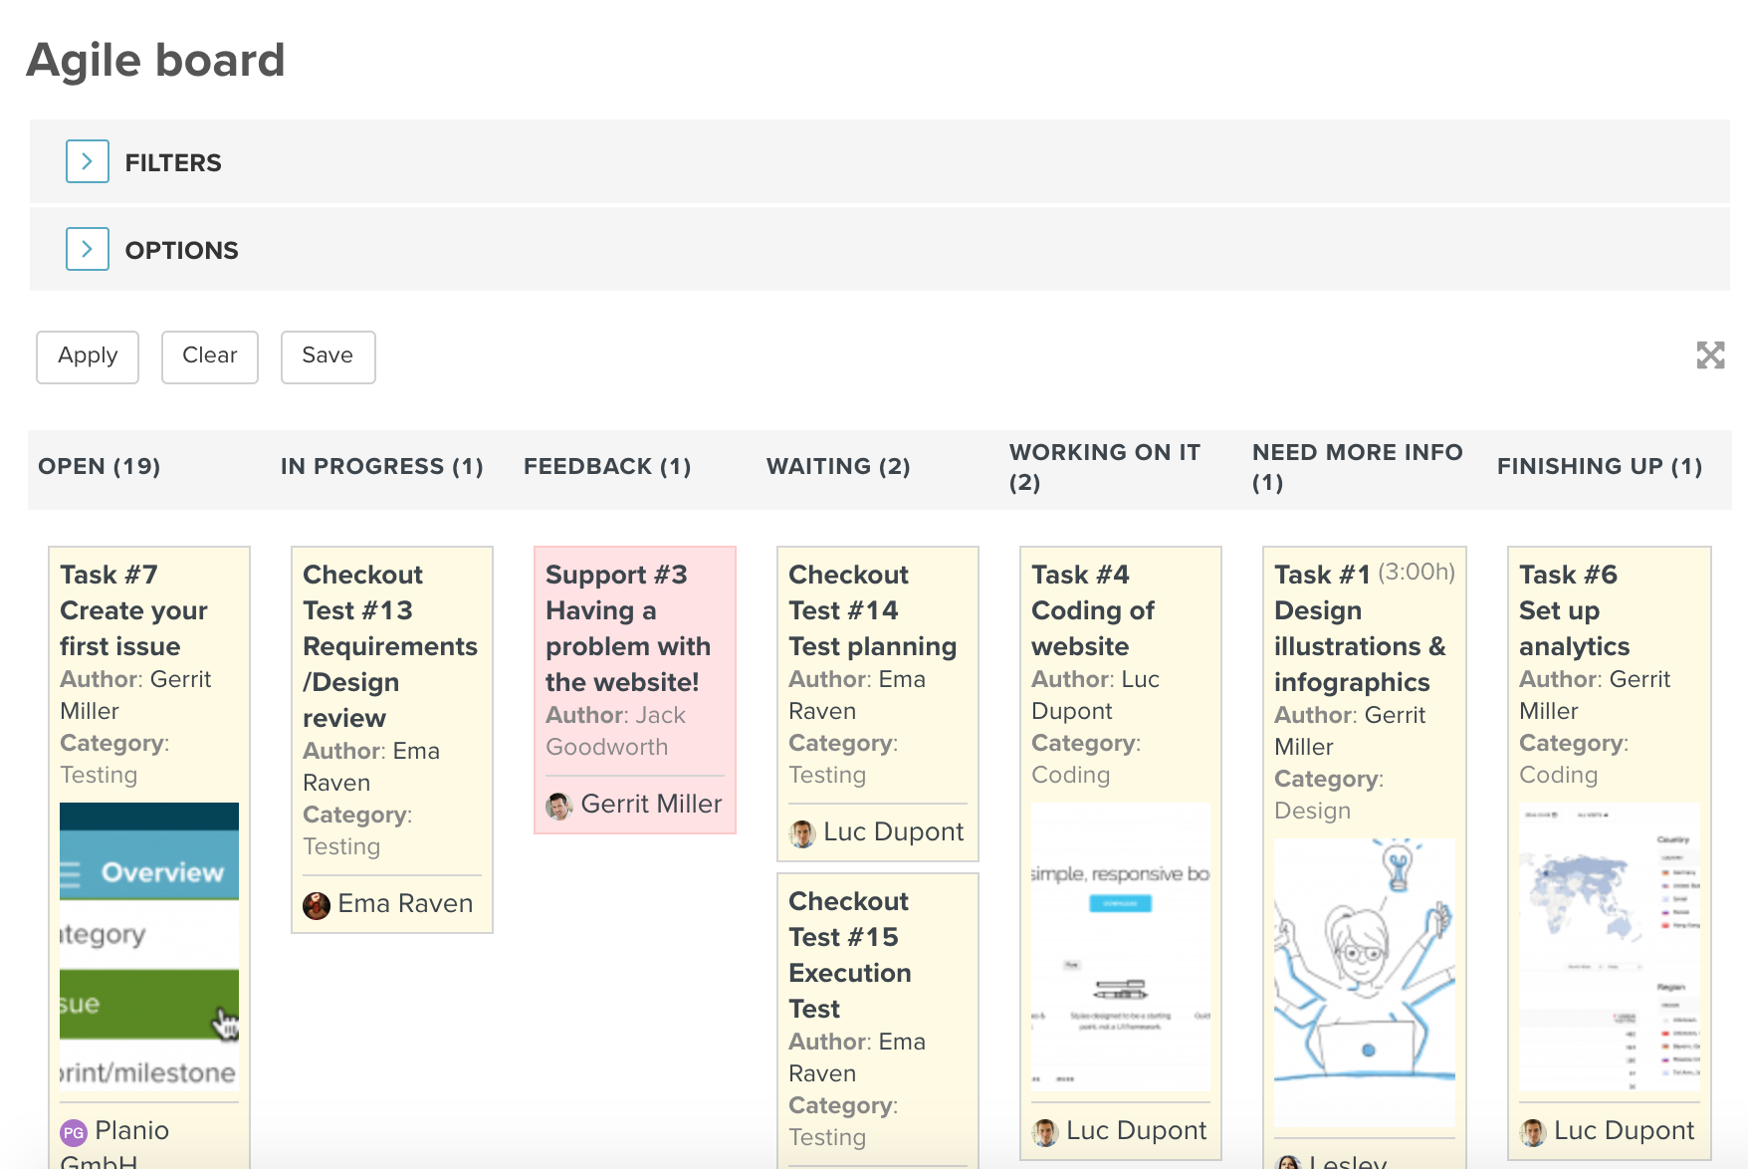
Task: Toggle fullscreen mode with the expand icon
Action: click(1710, 355)
